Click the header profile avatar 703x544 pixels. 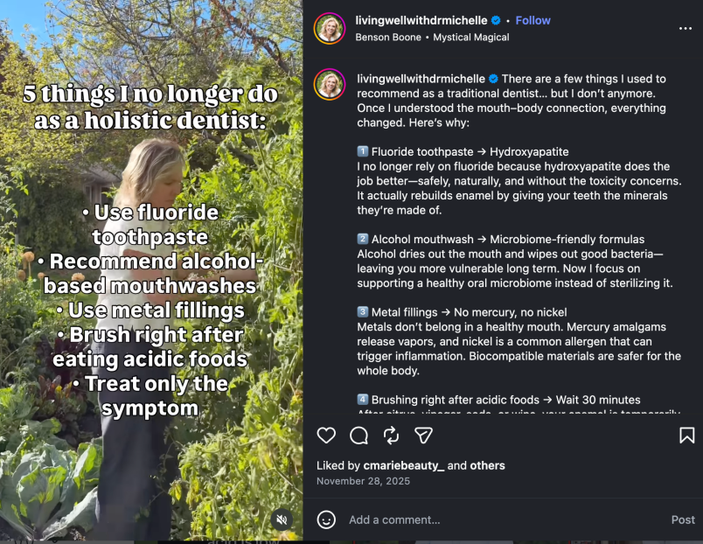pos(330,28)
